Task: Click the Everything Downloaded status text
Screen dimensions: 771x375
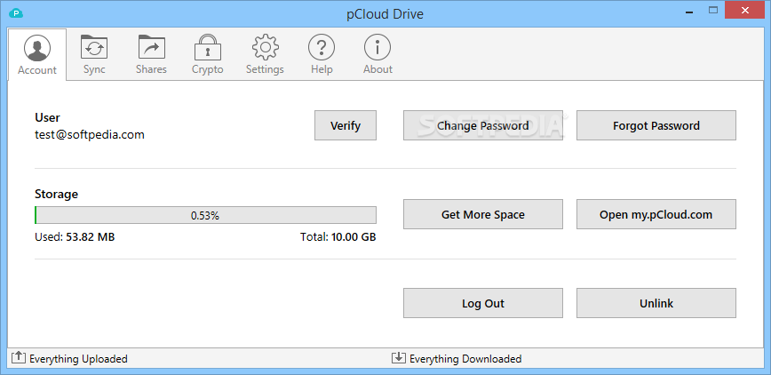Action: point(465,359)
